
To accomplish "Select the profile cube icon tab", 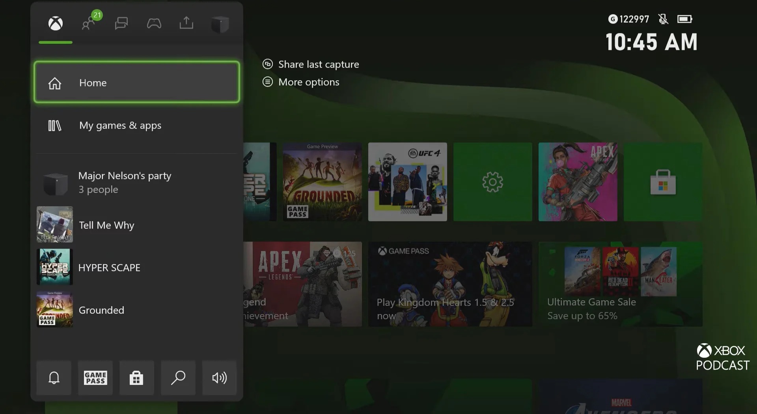I will (x=220, y=24).
